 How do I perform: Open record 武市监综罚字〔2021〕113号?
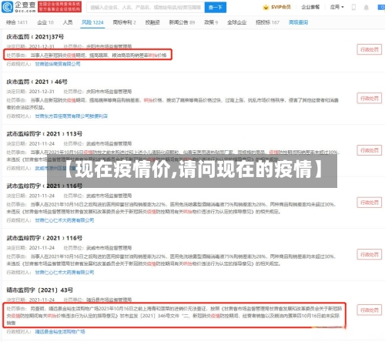45,134
